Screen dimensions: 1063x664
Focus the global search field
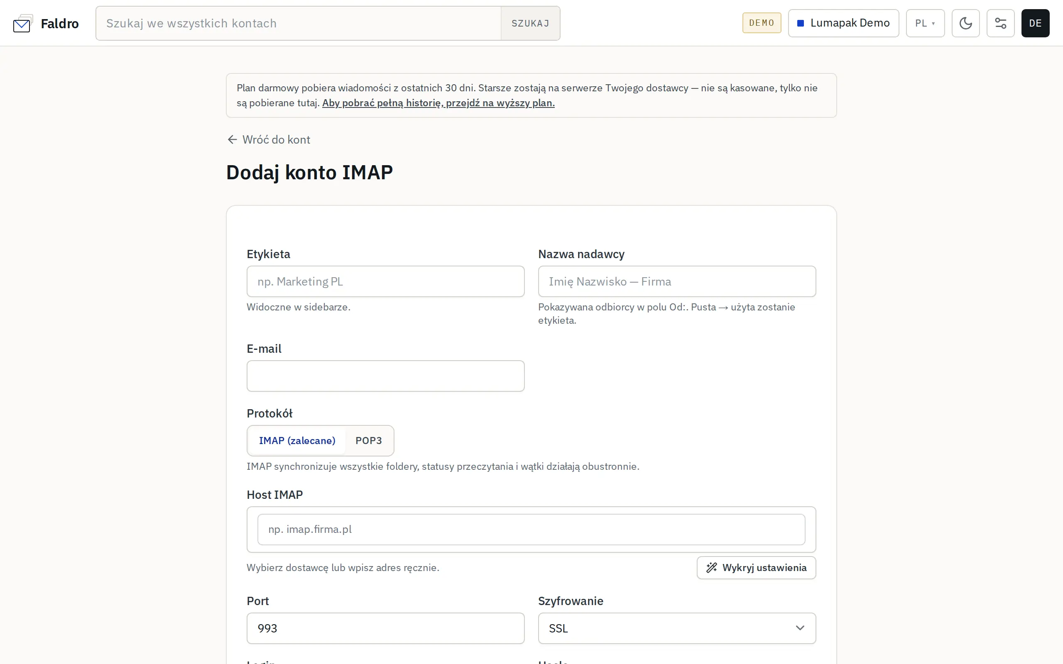click(x=299, y=23)
